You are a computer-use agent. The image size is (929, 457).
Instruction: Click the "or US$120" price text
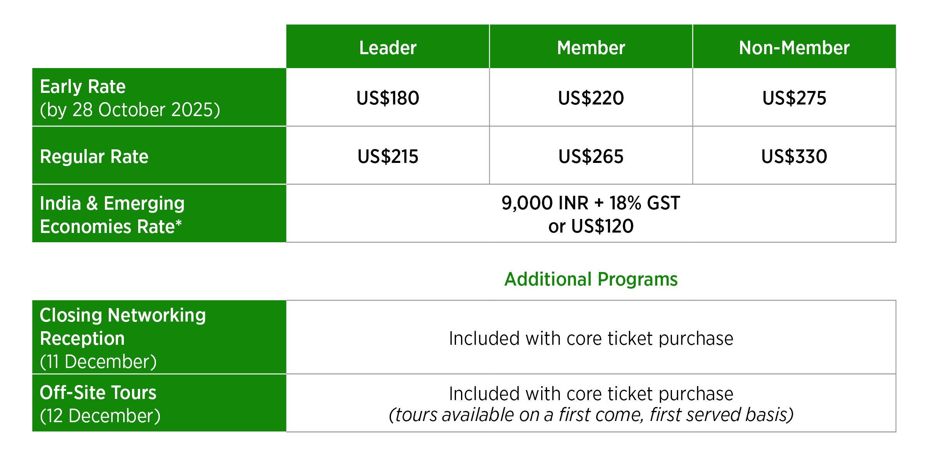coord(591,226)
